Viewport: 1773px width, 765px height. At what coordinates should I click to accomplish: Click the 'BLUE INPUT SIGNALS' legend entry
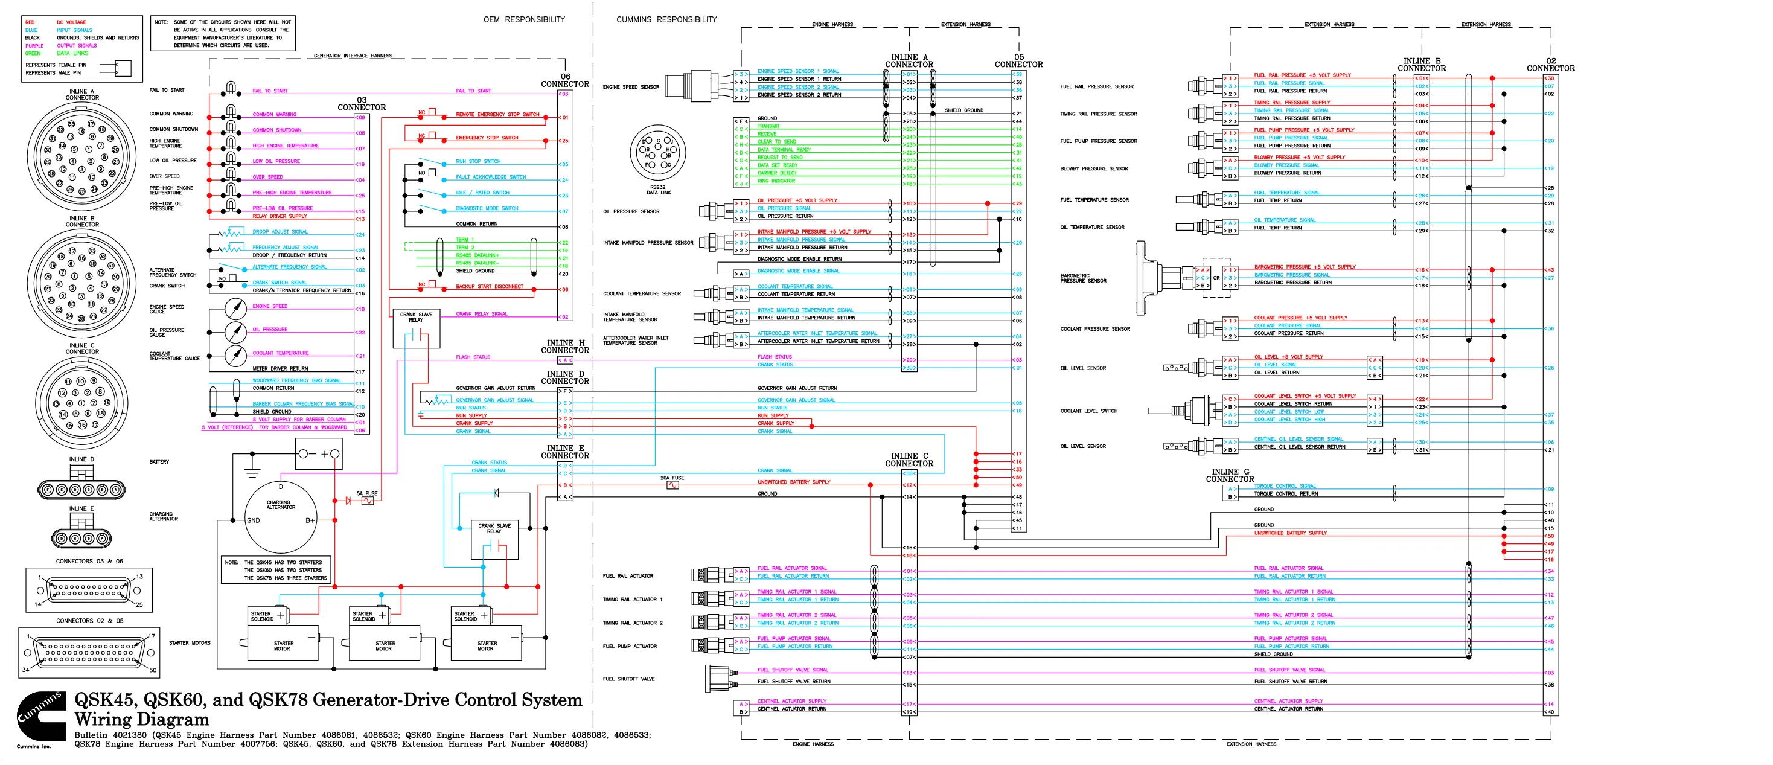59,30
